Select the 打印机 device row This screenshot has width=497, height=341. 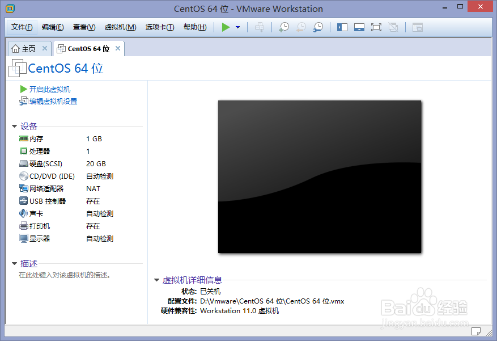pos(66,226)
